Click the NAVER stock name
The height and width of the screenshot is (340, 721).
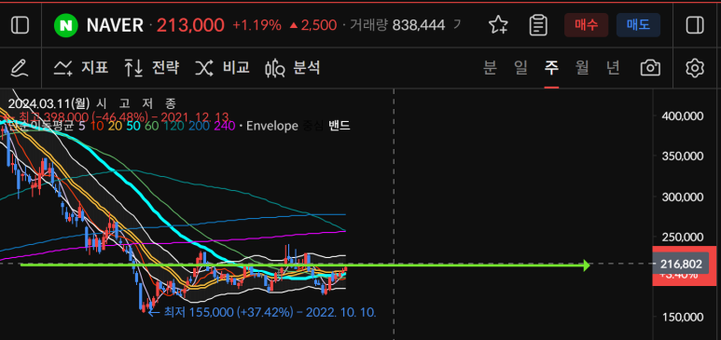click(115, 25)
